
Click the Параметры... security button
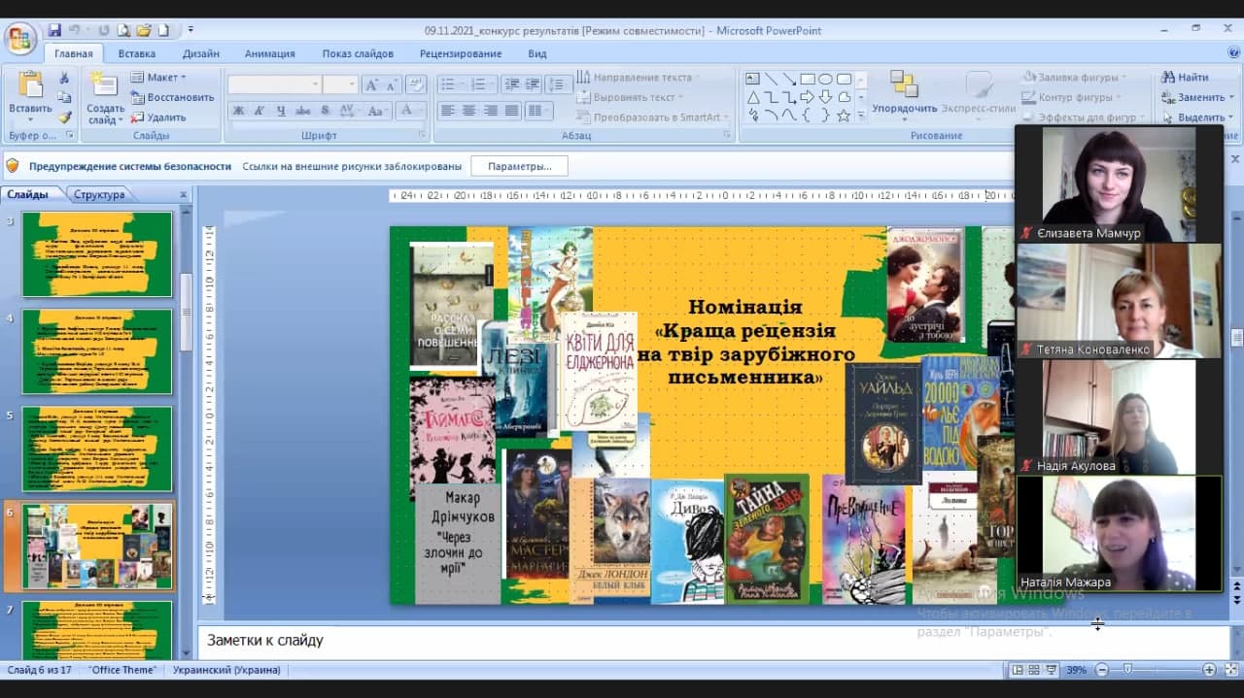(519, 166)
